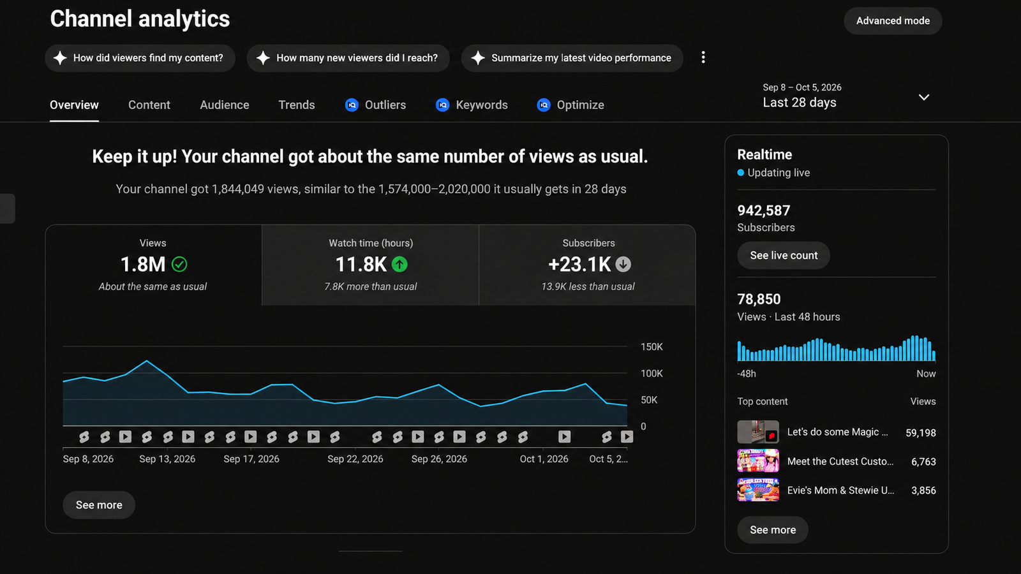Screen dimensions: 1021x574
Task: Open the Content tab
Action: pyautogui.click(x=149, y=105)
